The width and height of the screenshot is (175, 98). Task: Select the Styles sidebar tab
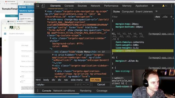(x=116, y=11)
